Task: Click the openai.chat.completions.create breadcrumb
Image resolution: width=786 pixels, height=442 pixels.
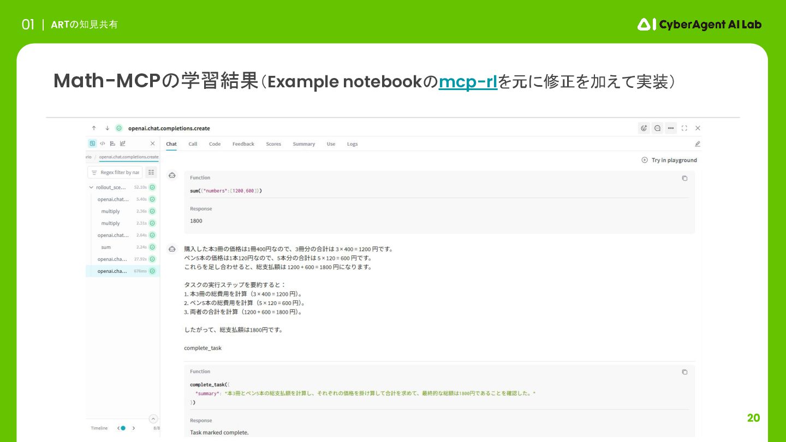Action: tap(129, 157)
